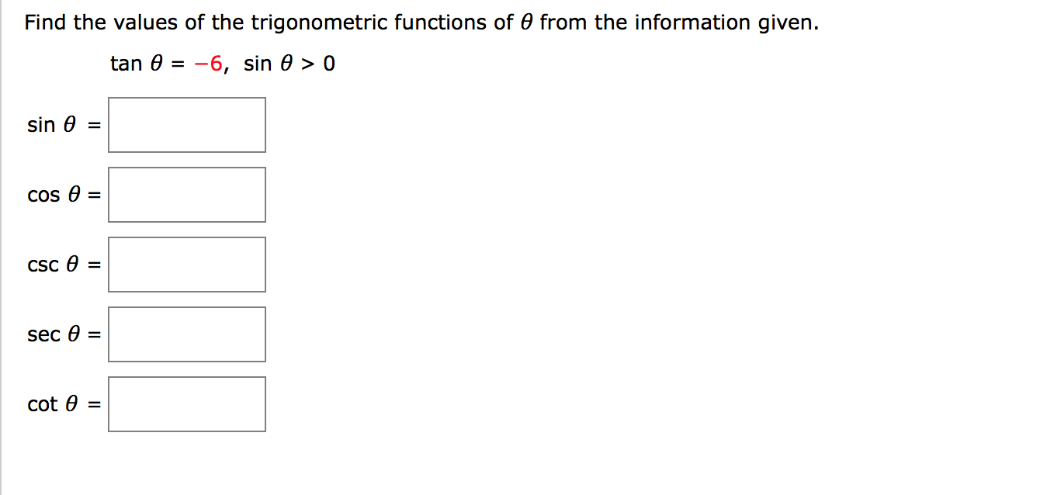Screen dimensions: 1040x495
Task: Click the cos θ answer box
Action: point(186,194)
